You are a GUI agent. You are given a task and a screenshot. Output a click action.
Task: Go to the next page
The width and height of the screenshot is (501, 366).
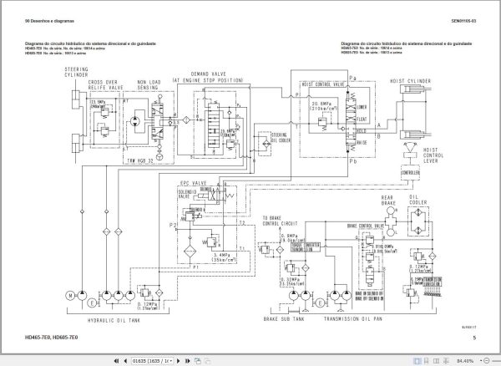pos(179,361)
